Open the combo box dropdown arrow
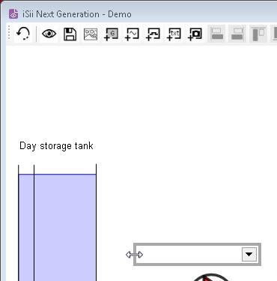Screen dimensions: 277x281 pyautogui.click(x=249, y=254)
